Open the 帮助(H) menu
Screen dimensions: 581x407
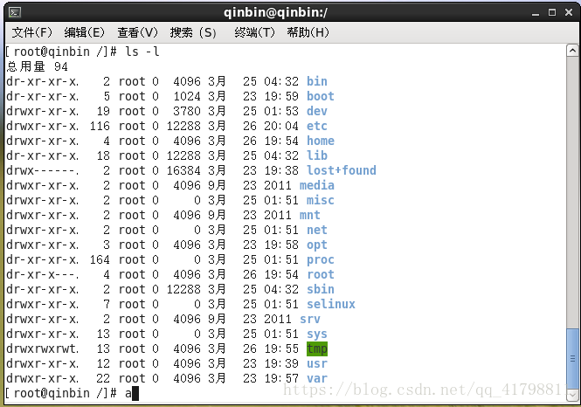click(308, 32)
